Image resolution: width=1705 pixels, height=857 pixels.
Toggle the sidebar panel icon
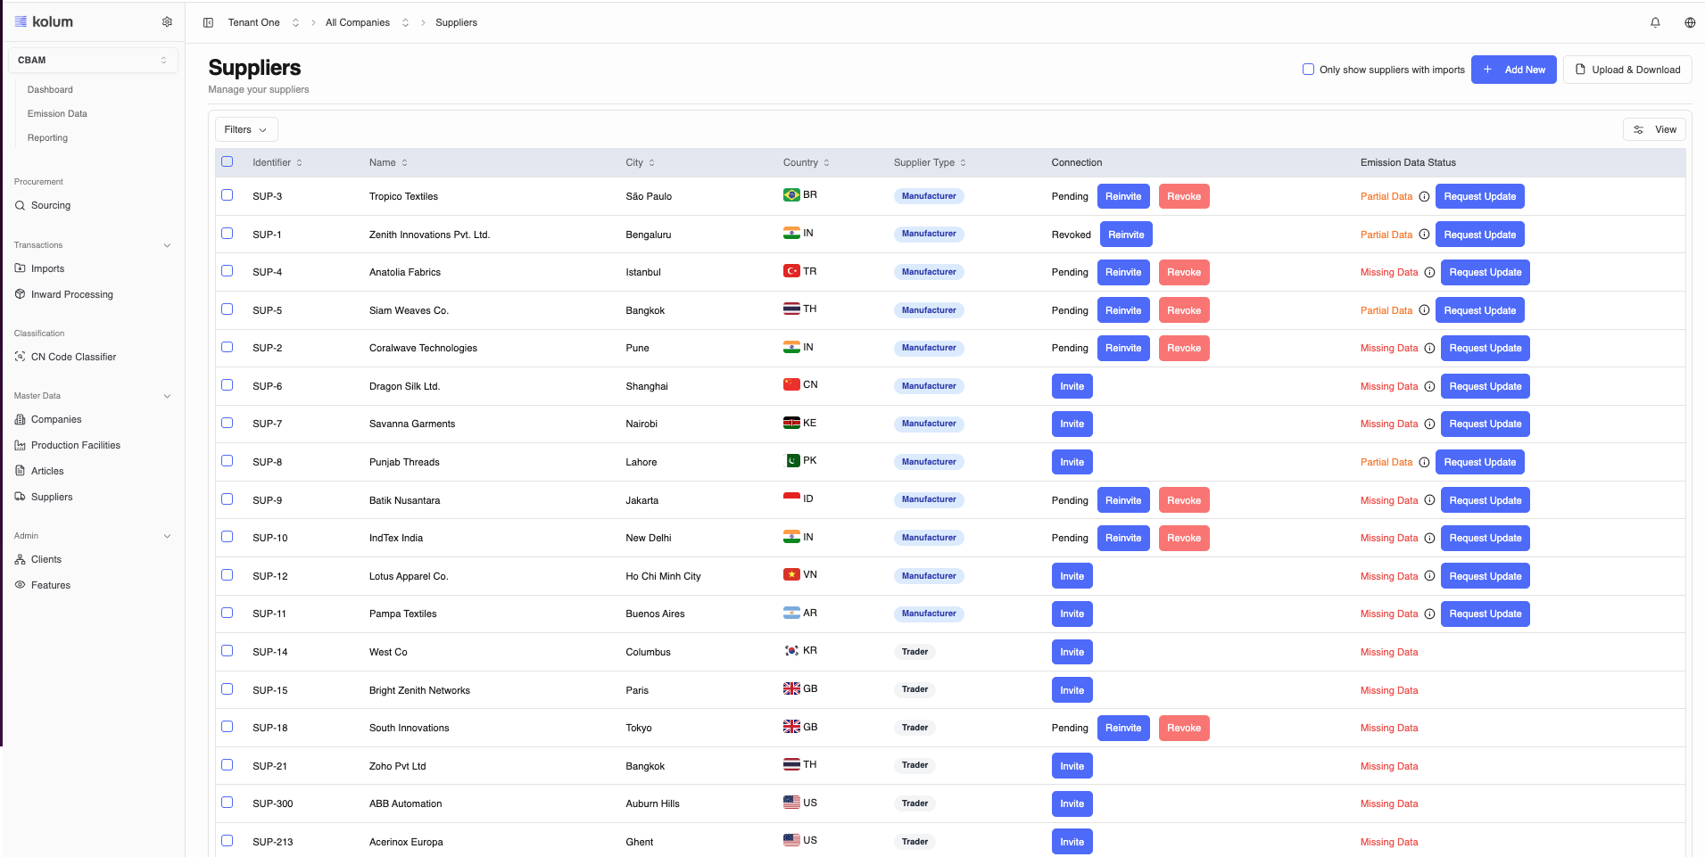tap(208, 23)
